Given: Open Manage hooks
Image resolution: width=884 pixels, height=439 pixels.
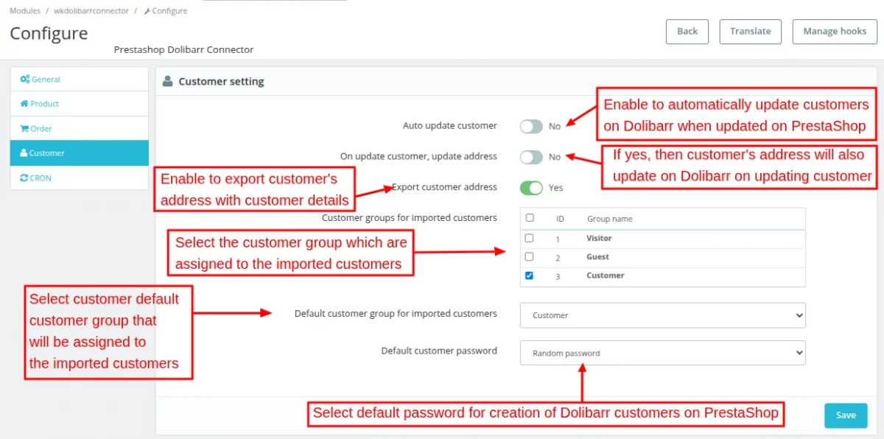Looking at the screenshot, I should point(835,32).
